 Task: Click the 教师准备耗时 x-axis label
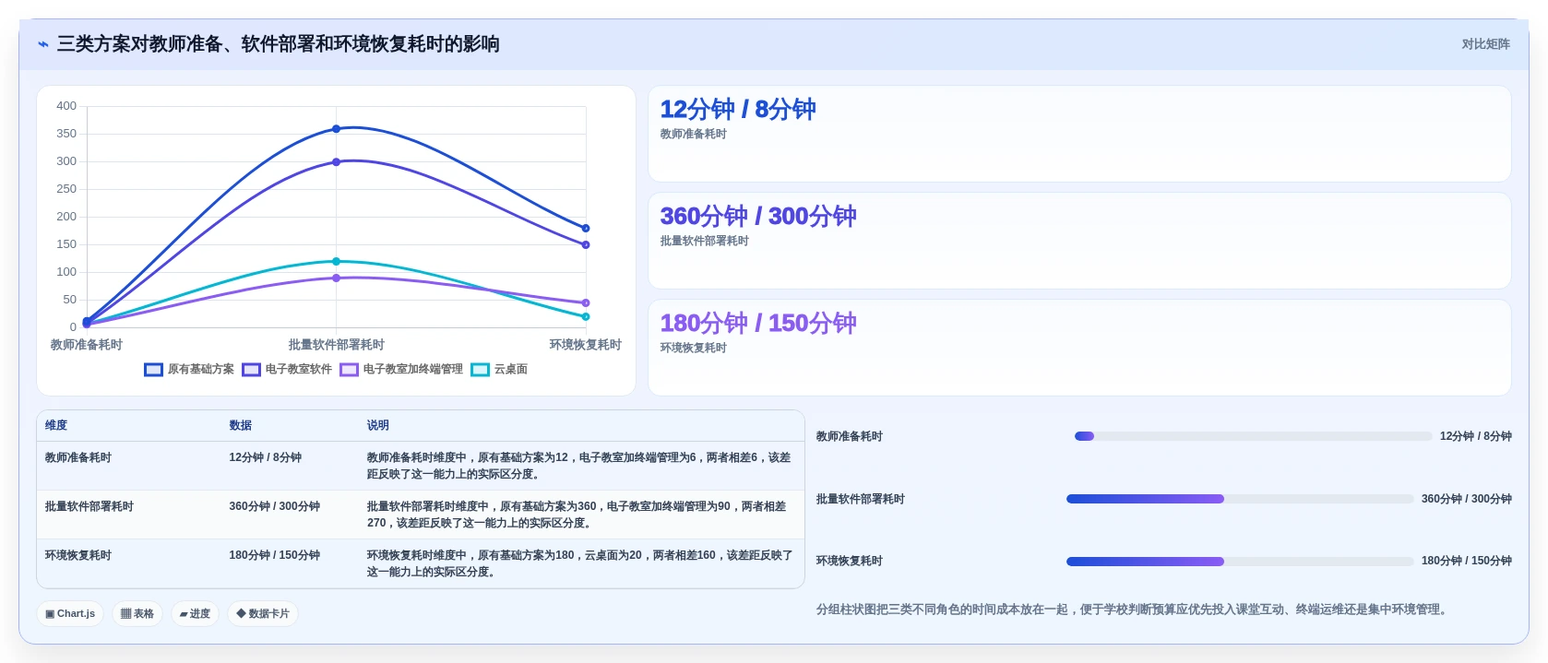pos(87,345)
